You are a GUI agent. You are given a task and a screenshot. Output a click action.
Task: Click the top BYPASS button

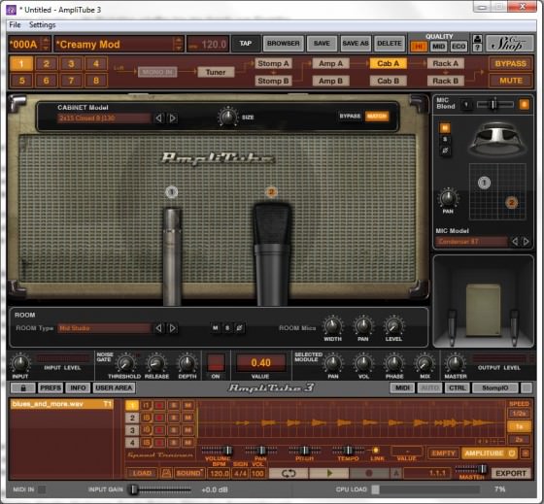tap(510, 64)
